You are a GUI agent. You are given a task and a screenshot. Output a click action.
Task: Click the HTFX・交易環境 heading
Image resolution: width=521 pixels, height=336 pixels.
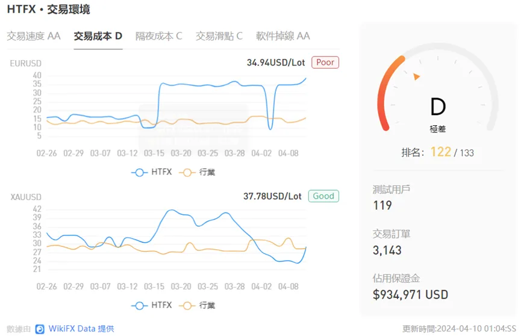[x=49, y=9]
